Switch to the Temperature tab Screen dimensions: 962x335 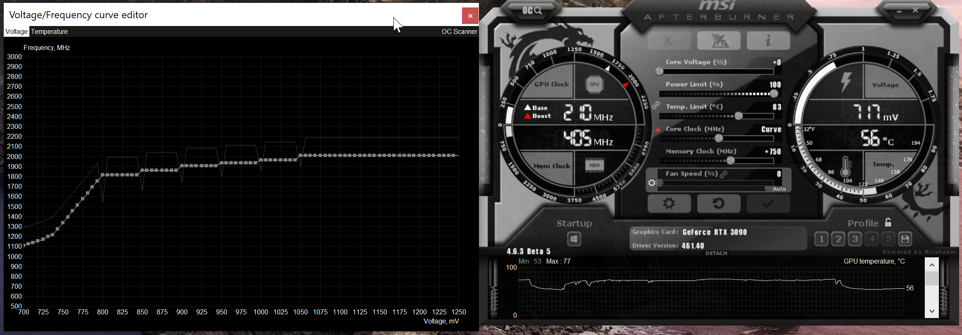49,31
